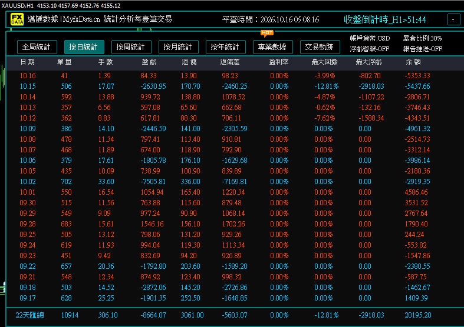
Task: Click the 日期 column header
Action: point(28,62)
